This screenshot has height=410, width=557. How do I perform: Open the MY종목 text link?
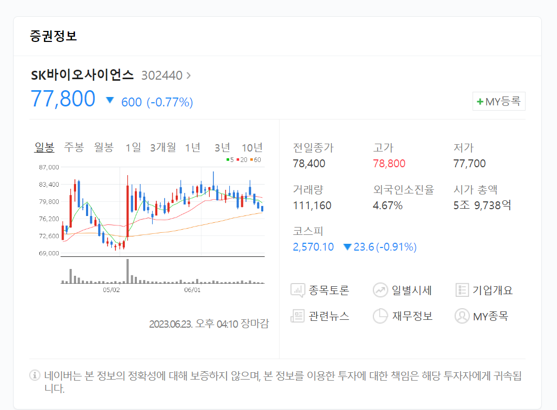click(490, 316)
